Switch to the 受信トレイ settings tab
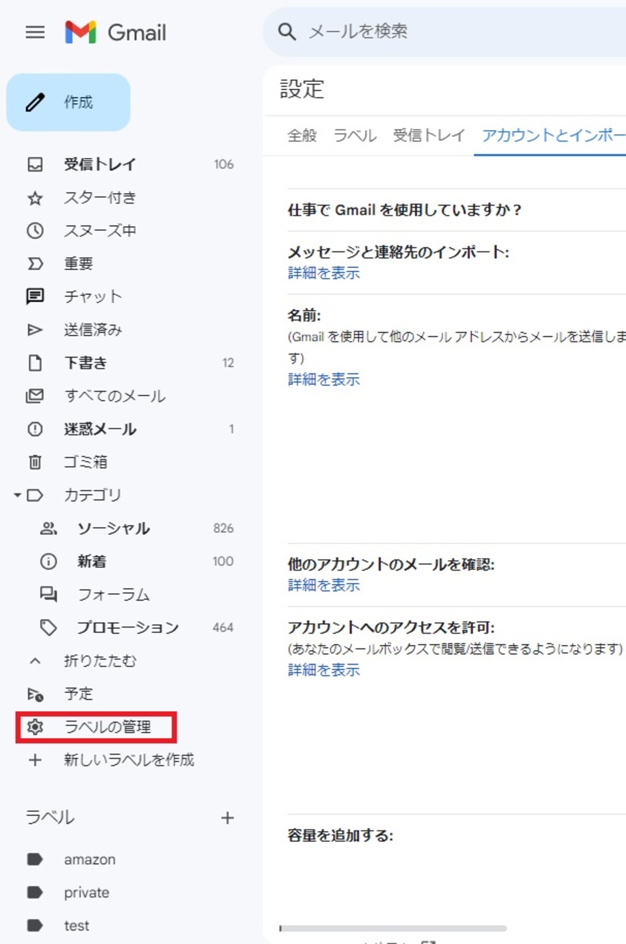Viewport: 626px width, 944px height. [x=429, y=136]
